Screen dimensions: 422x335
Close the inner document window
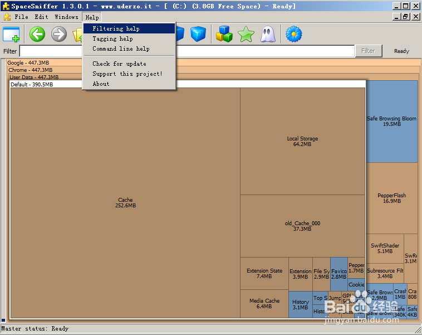click(416, 17)
